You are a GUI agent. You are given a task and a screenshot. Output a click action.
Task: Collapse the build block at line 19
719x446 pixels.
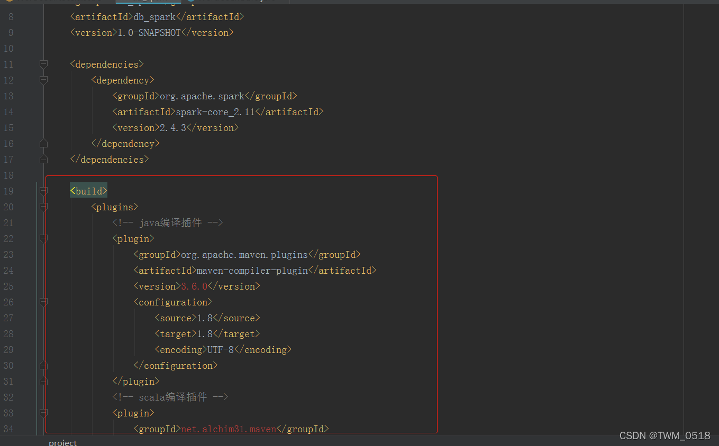(x=43, y=191)
